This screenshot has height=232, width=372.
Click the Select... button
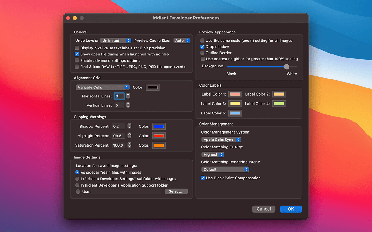pyautogui.click(x=176, y=191)
